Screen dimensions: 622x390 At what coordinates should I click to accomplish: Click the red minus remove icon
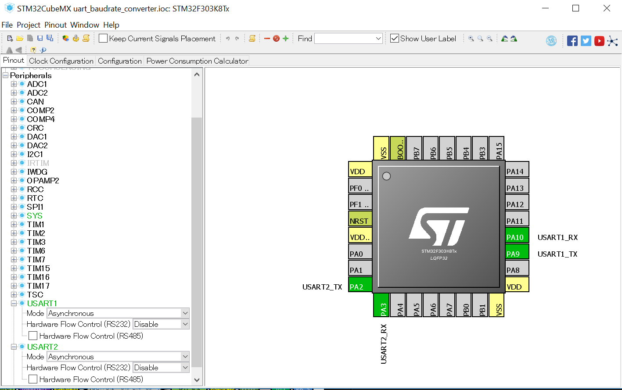(x=266, y=39)
